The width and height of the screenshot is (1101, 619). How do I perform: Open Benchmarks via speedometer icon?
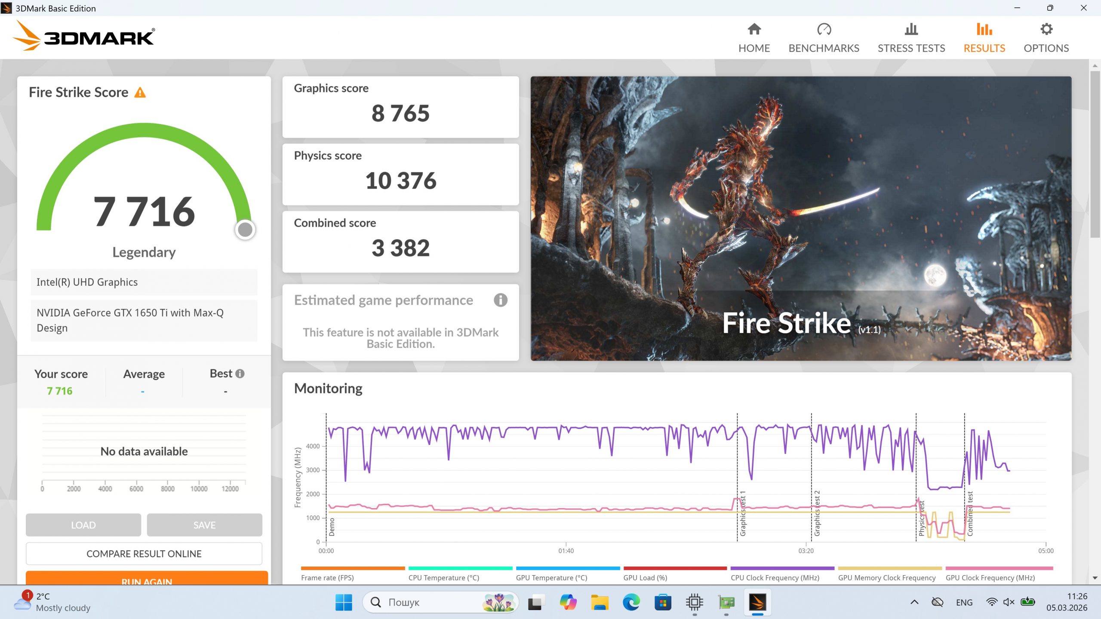tap(824, 30)
